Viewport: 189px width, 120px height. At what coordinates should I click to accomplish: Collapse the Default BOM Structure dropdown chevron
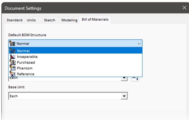point(139,44)
